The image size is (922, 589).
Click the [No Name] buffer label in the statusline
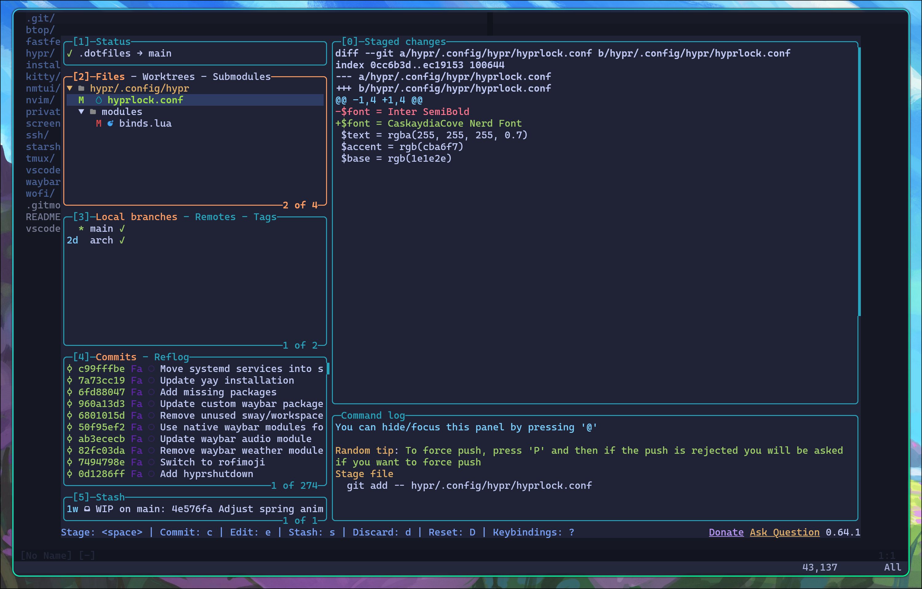click(x=46, y=556)
